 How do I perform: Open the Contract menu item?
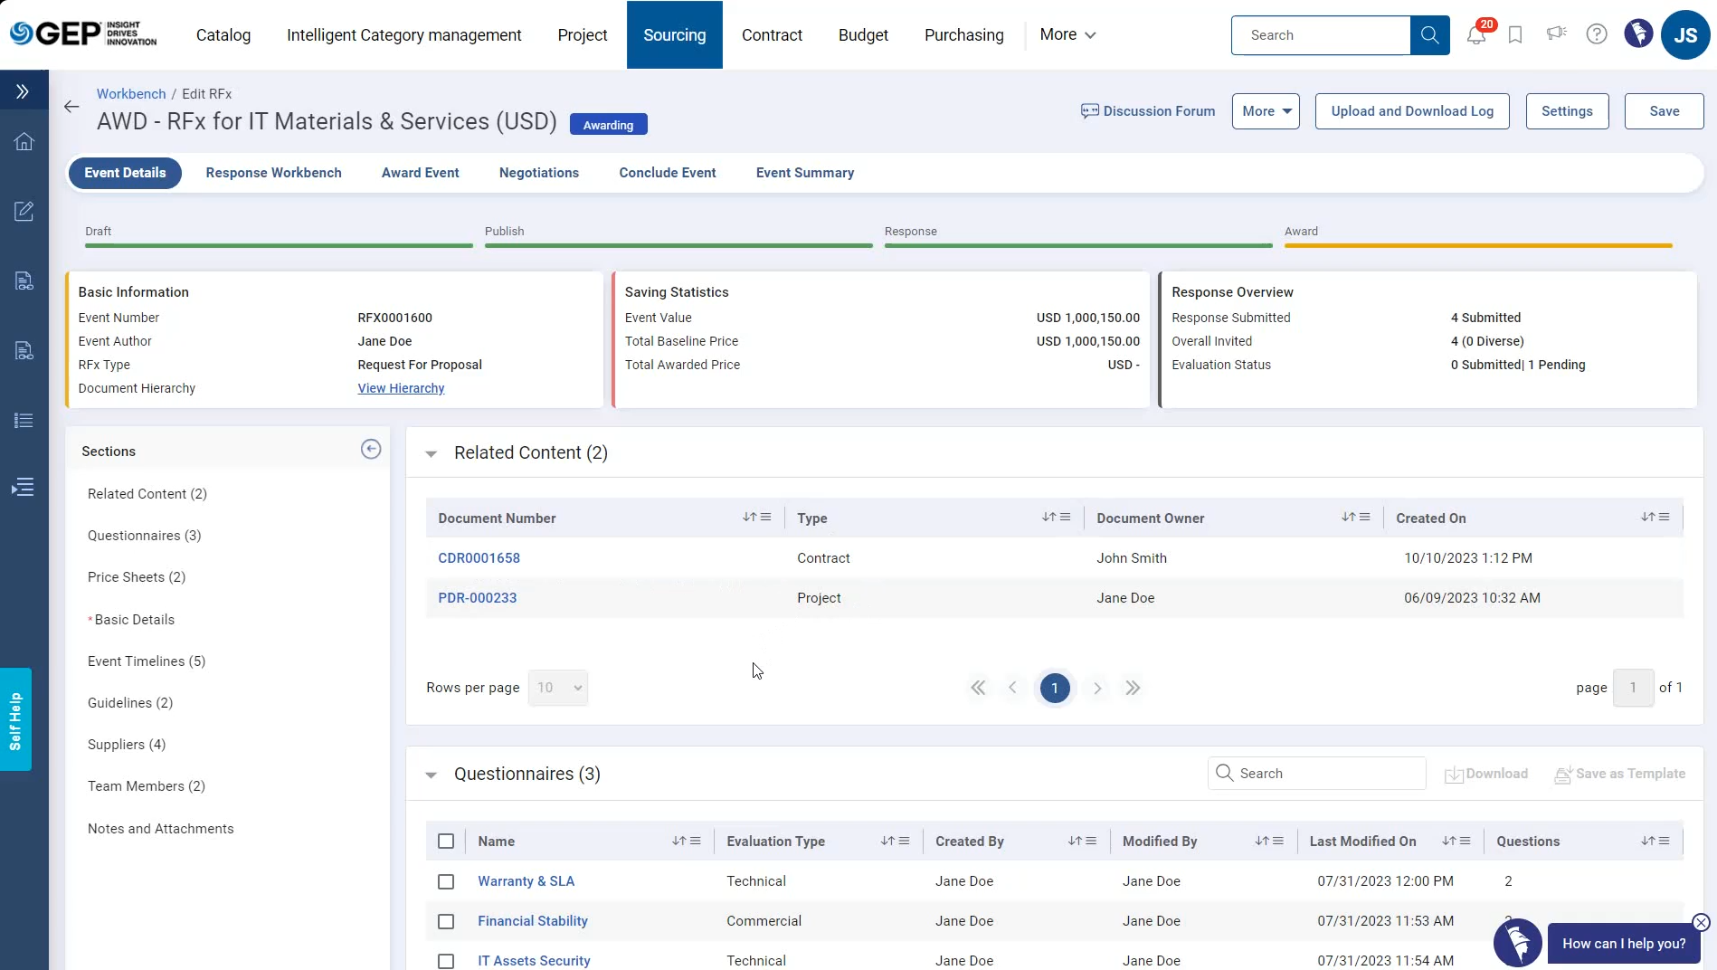click(772, 35)
